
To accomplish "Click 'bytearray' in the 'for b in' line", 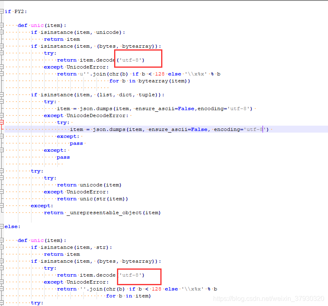I will (153, 81).
